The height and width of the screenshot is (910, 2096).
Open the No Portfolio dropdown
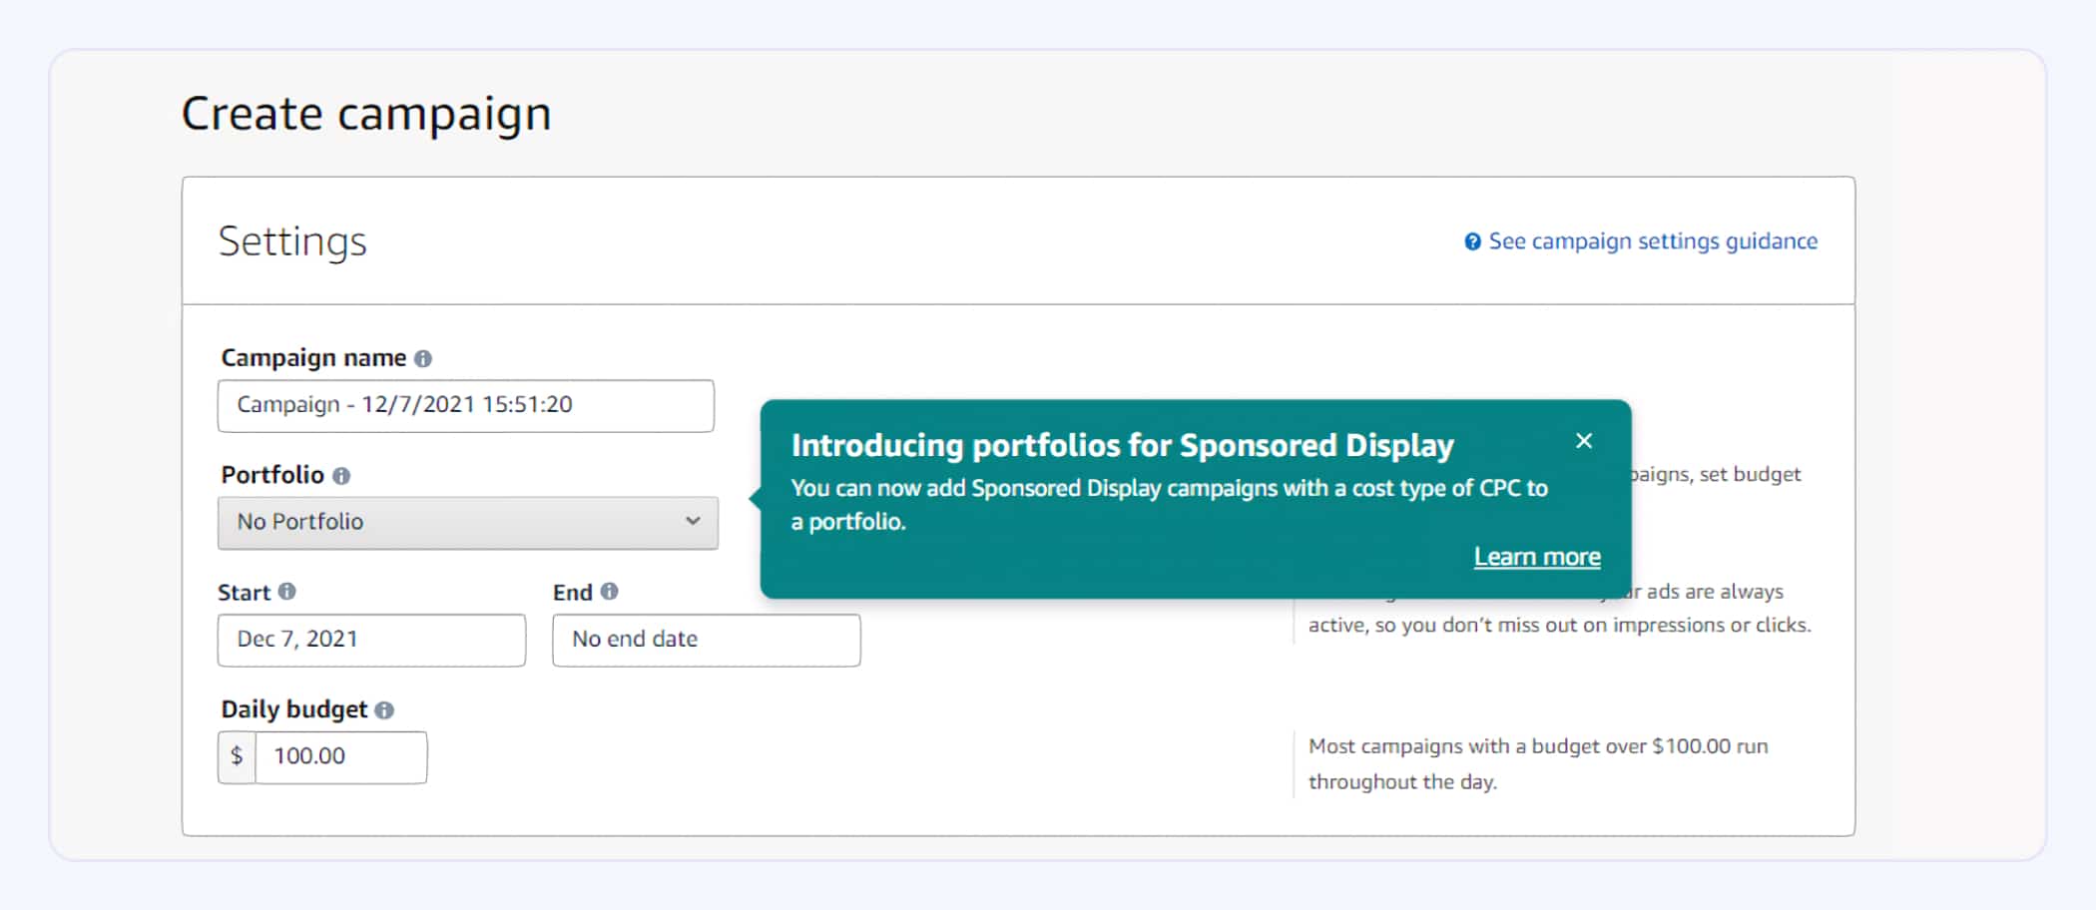point(468,522)
